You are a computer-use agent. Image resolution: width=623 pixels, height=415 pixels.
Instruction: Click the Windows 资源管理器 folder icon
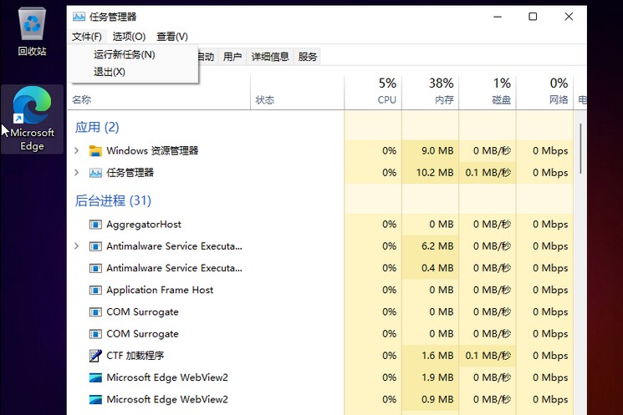point(95,151)
